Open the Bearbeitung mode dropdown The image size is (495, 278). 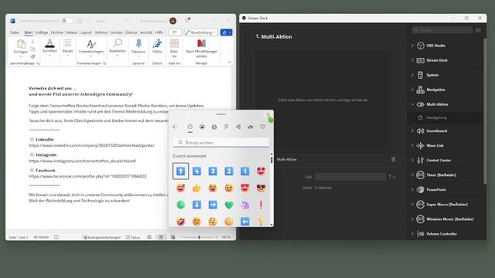coord(201,32)
